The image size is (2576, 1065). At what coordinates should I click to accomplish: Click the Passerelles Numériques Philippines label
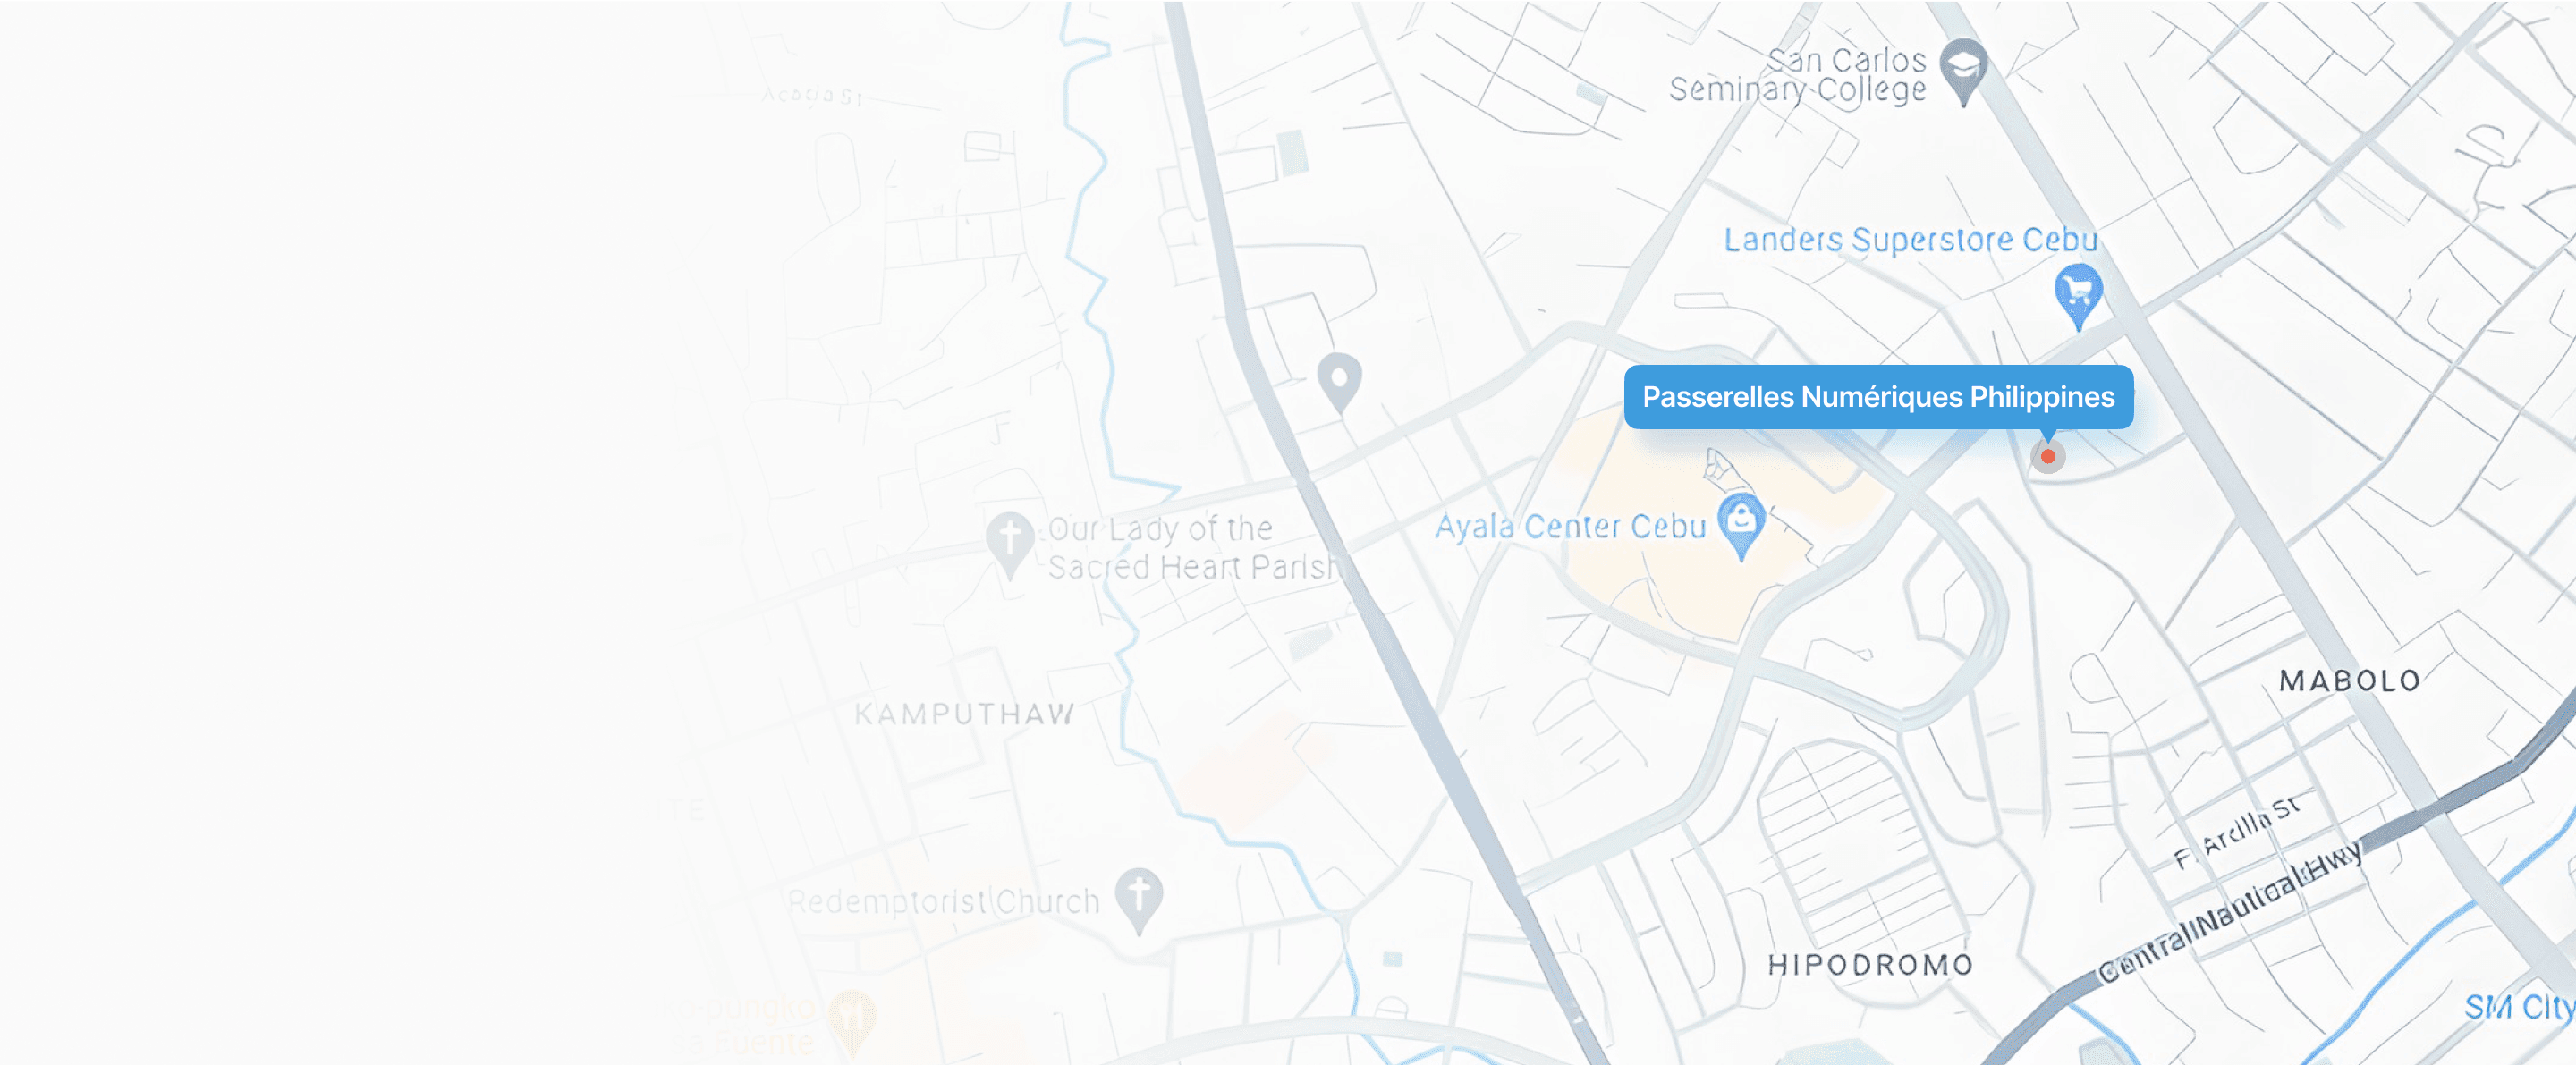1878,397
